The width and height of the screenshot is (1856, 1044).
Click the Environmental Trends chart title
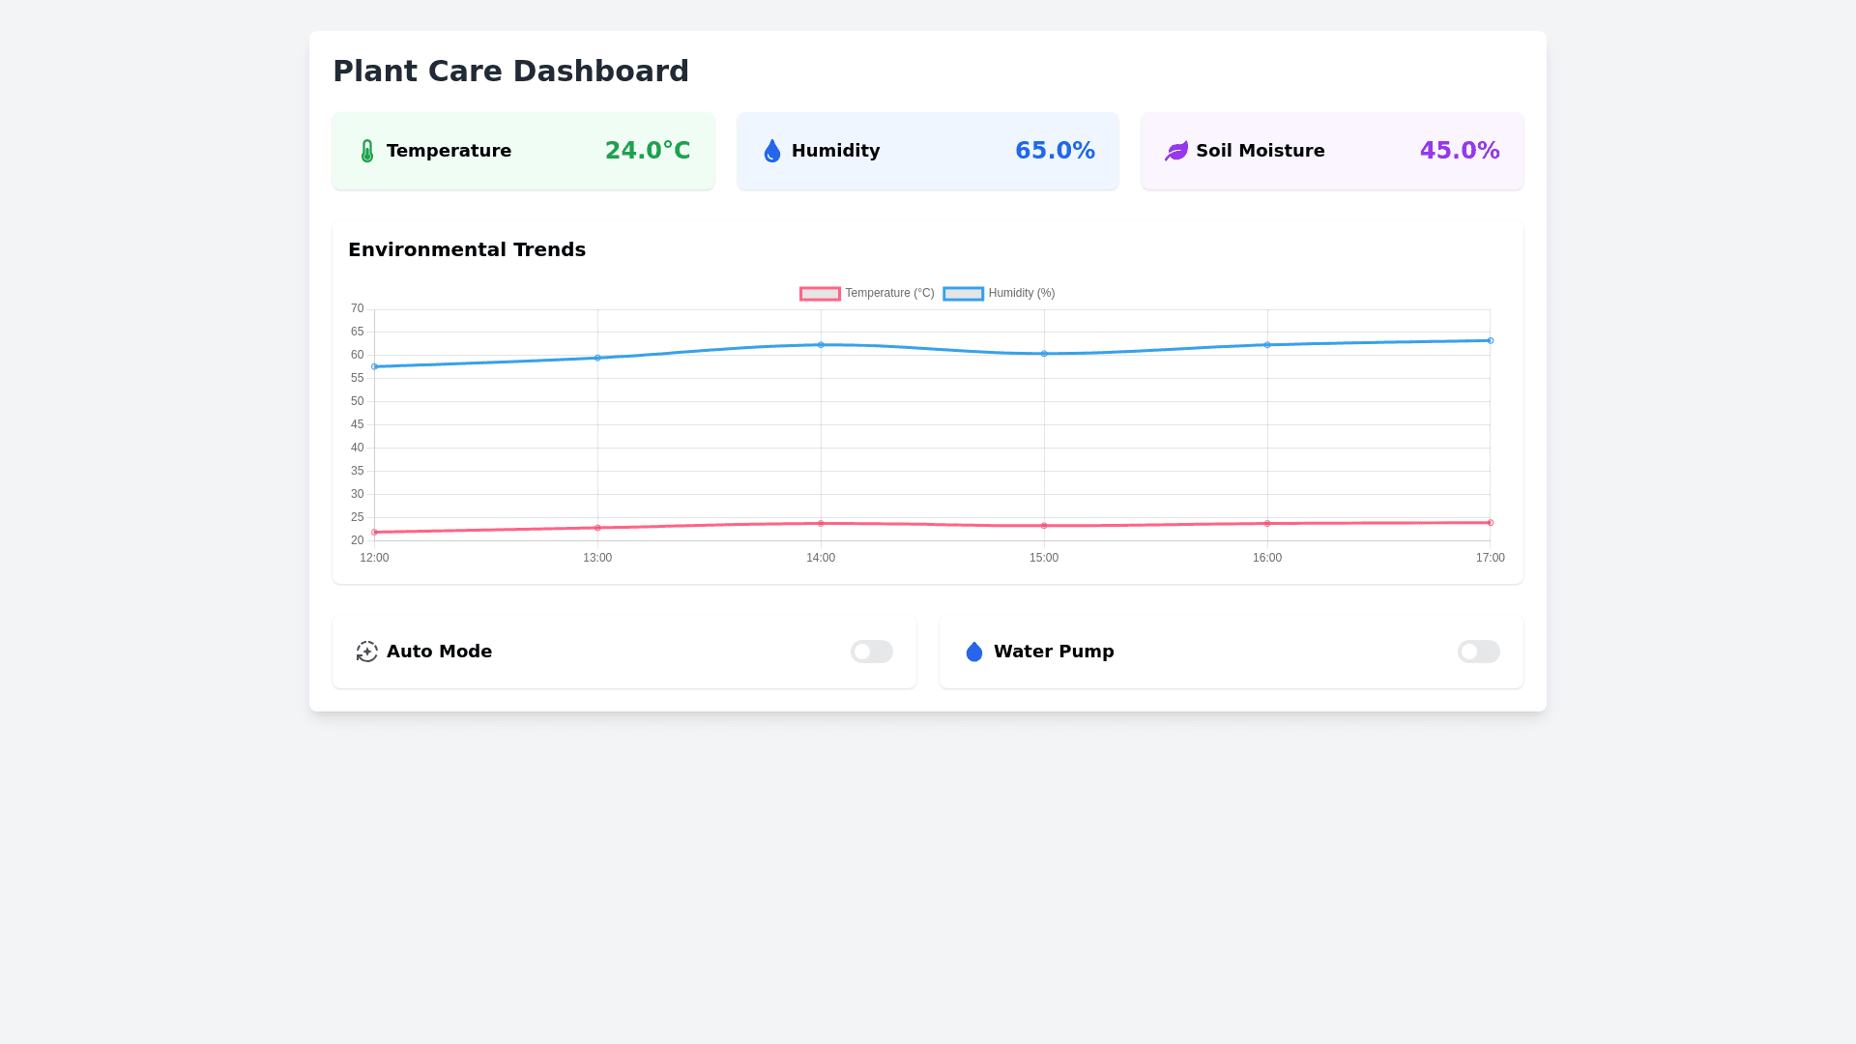point(467,249)
